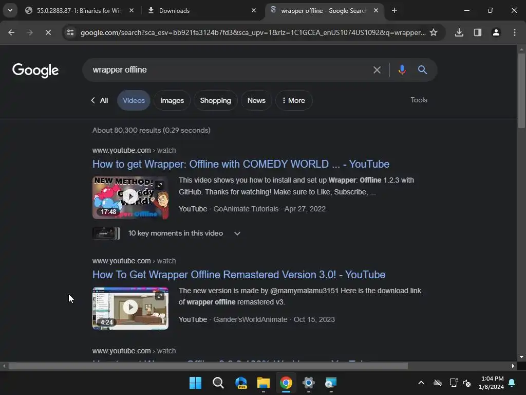The width and height of the screenshot is (526, 395).
Task: Close the 55.0.2883.87-1 Binaries tab
Action: (x=131, y=10)
